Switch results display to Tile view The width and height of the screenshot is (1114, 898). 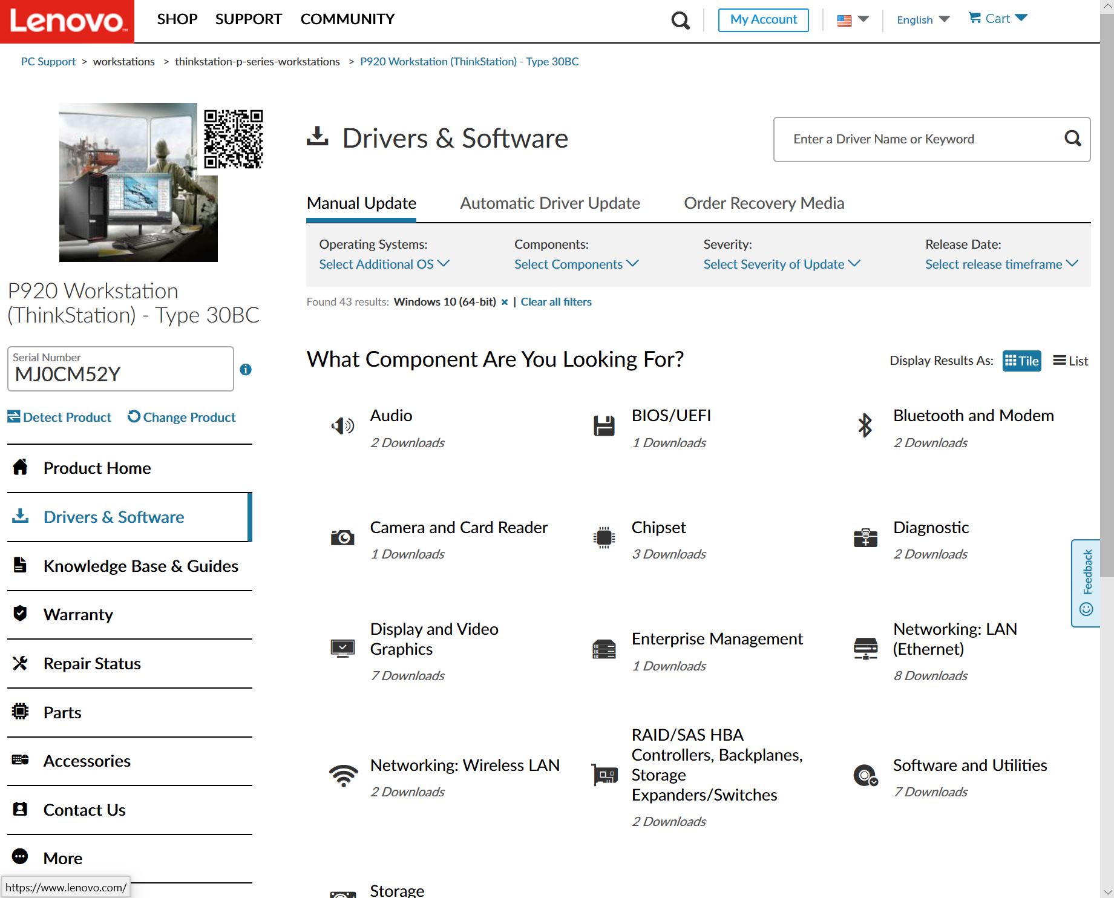point(1021,361)
